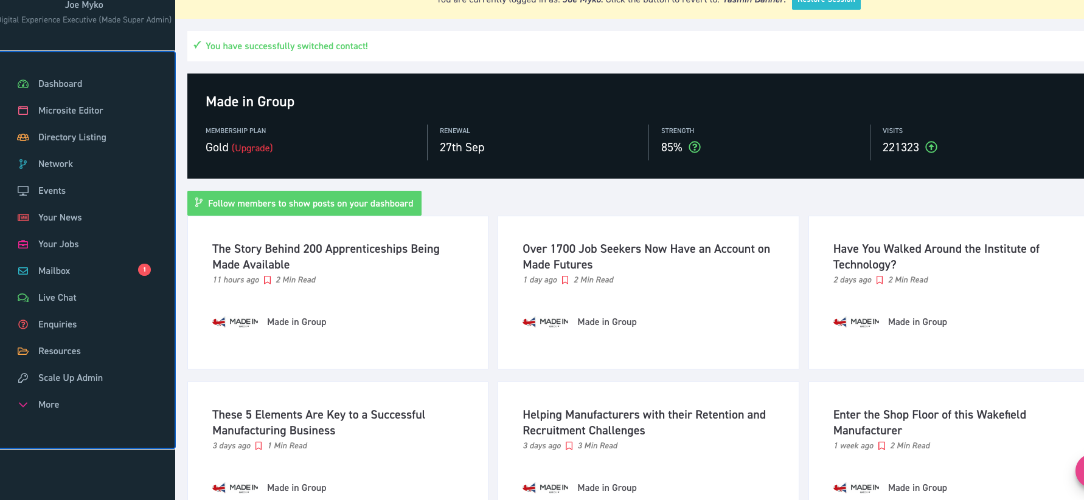Open Over 1700 Job Seekers article
This screenshot has width=1084, height=500.
point(646,256)
